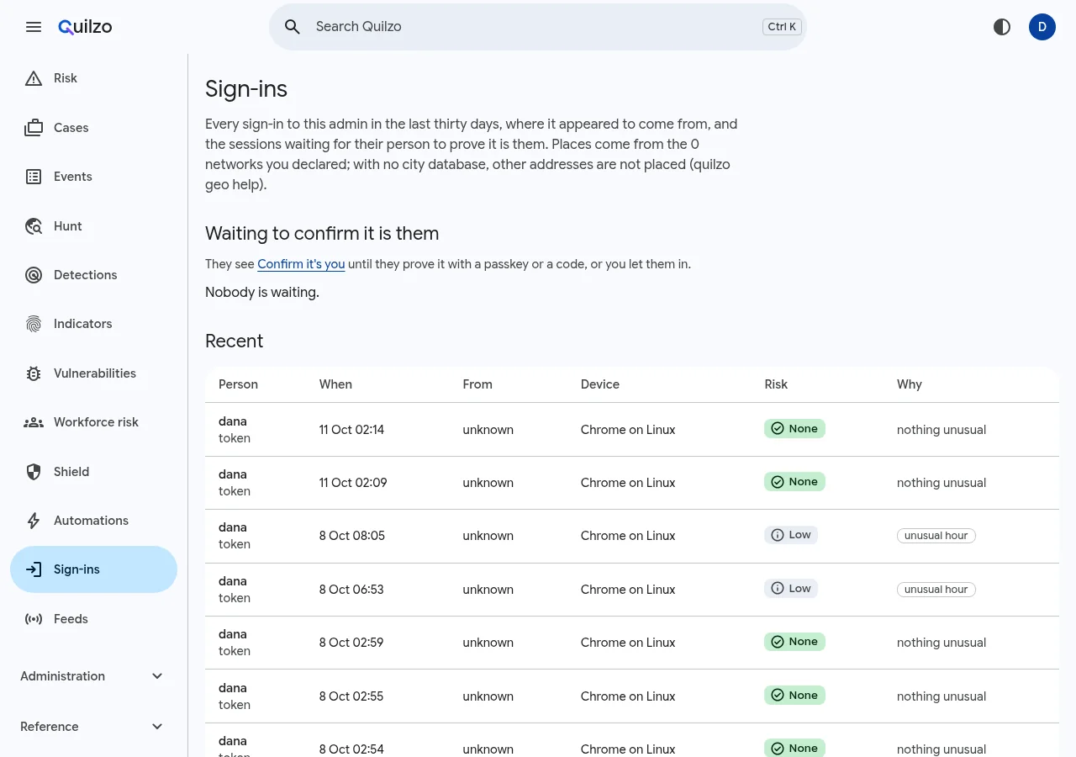Click Low badge for 8 Oct 08:05
The image size is (1076, 757).
click(791, 535)
